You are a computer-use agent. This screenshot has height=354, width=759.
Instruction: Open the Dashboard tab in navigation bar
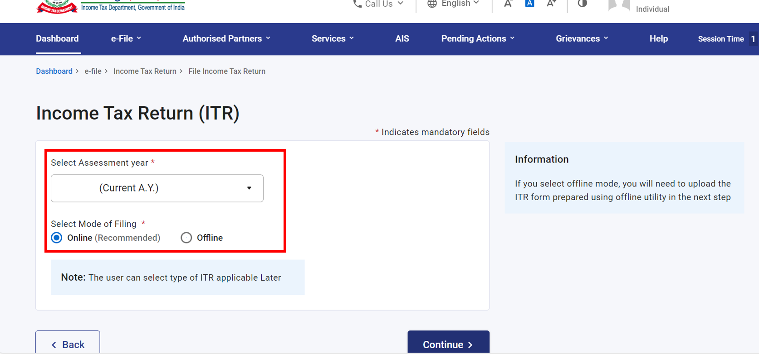tap(57, 38)
